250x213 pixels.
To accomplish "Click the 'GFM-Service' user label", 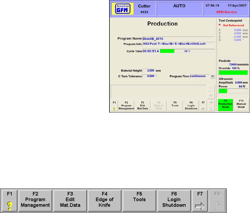I will coord(226,12).
